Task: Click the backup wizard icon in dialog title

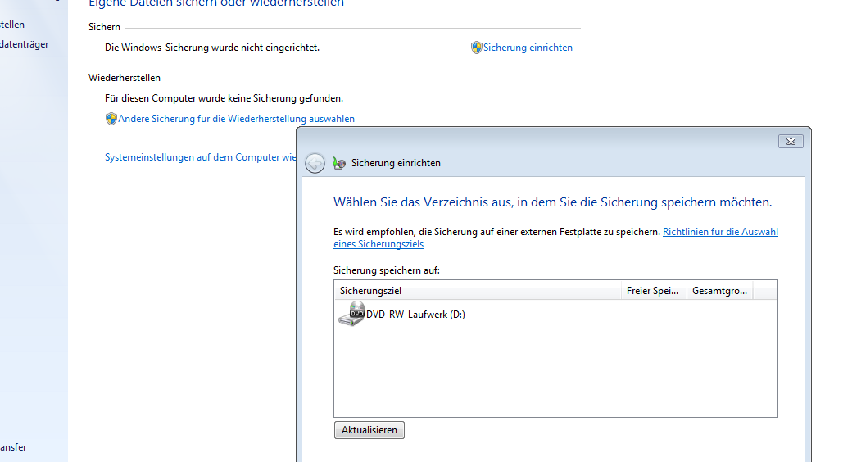Action: [338, 163]
